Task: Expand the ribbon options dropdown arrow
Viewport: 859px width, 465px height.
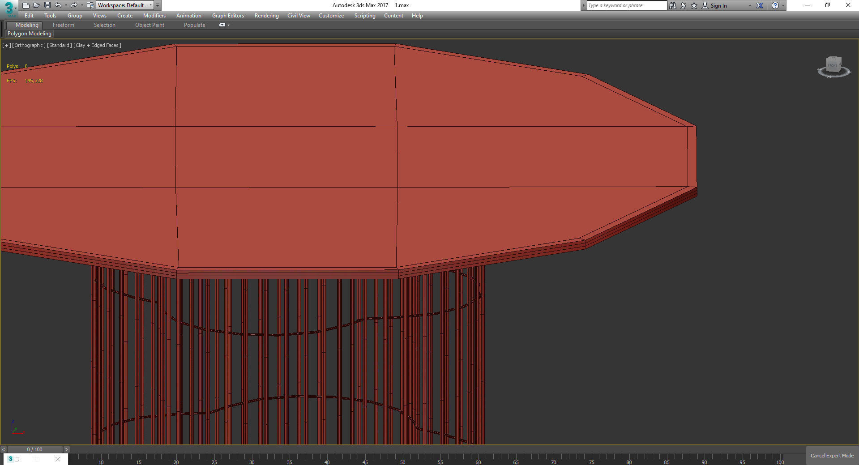Action: [x=228, y=25]
